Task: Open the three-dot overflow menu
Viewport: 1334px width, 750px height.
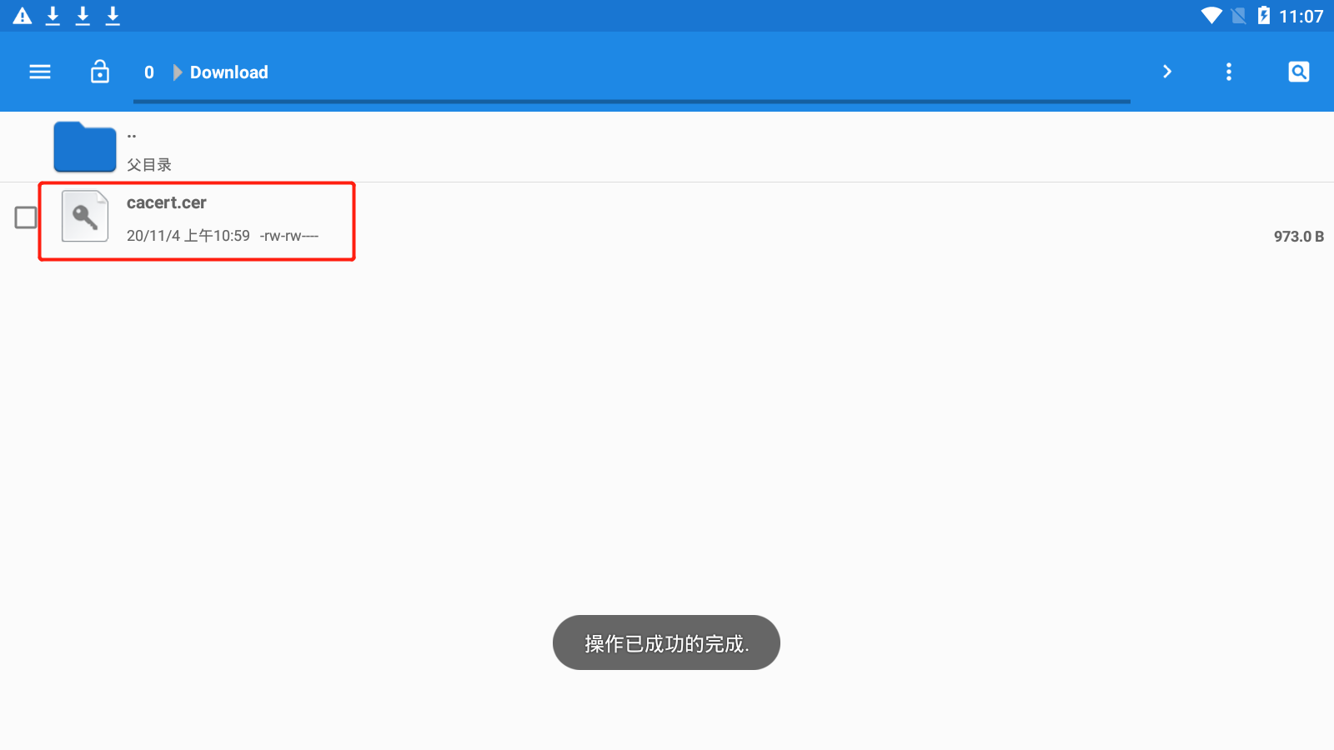Action: [x=1229, y=72]
